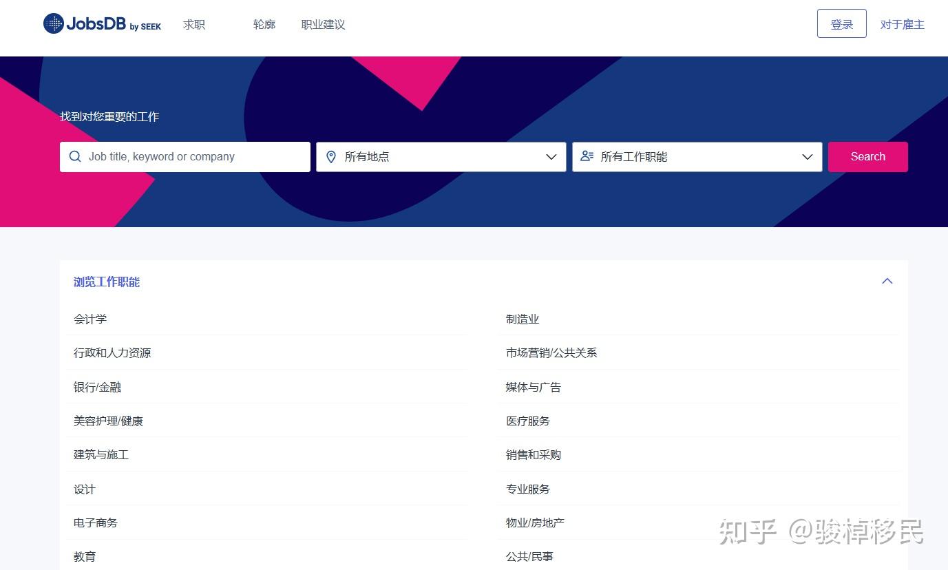Viewport: 948px width, 570px height.
Task: Click the location pin icon in the location field
Action: point(331,156)
